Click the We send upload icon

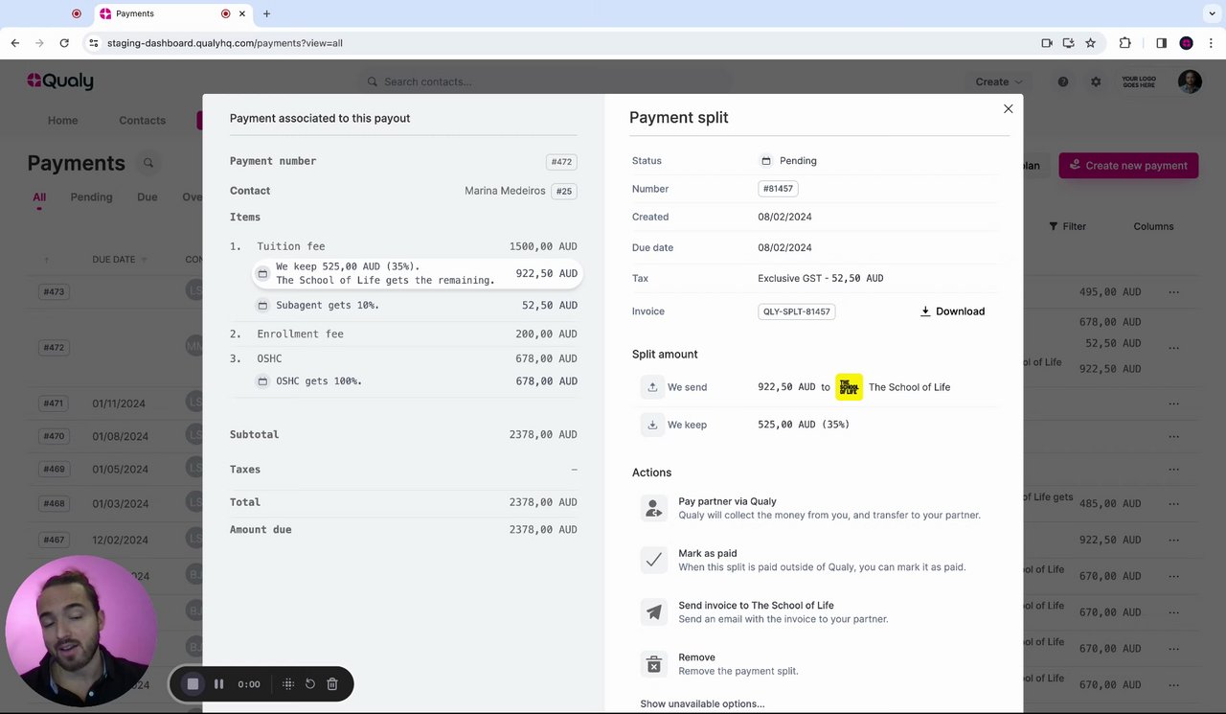pyautogui.click(x=652, y=387)
